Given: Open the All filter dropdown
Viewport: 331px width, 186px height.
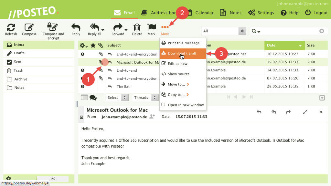Looking at the screenshot, I should (224, 31).
